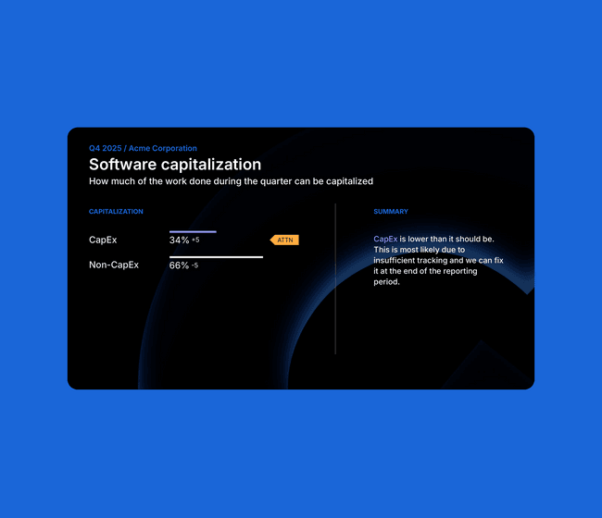
Task: Select the SUMMARY section header
Action: click(x=391, y=212)
